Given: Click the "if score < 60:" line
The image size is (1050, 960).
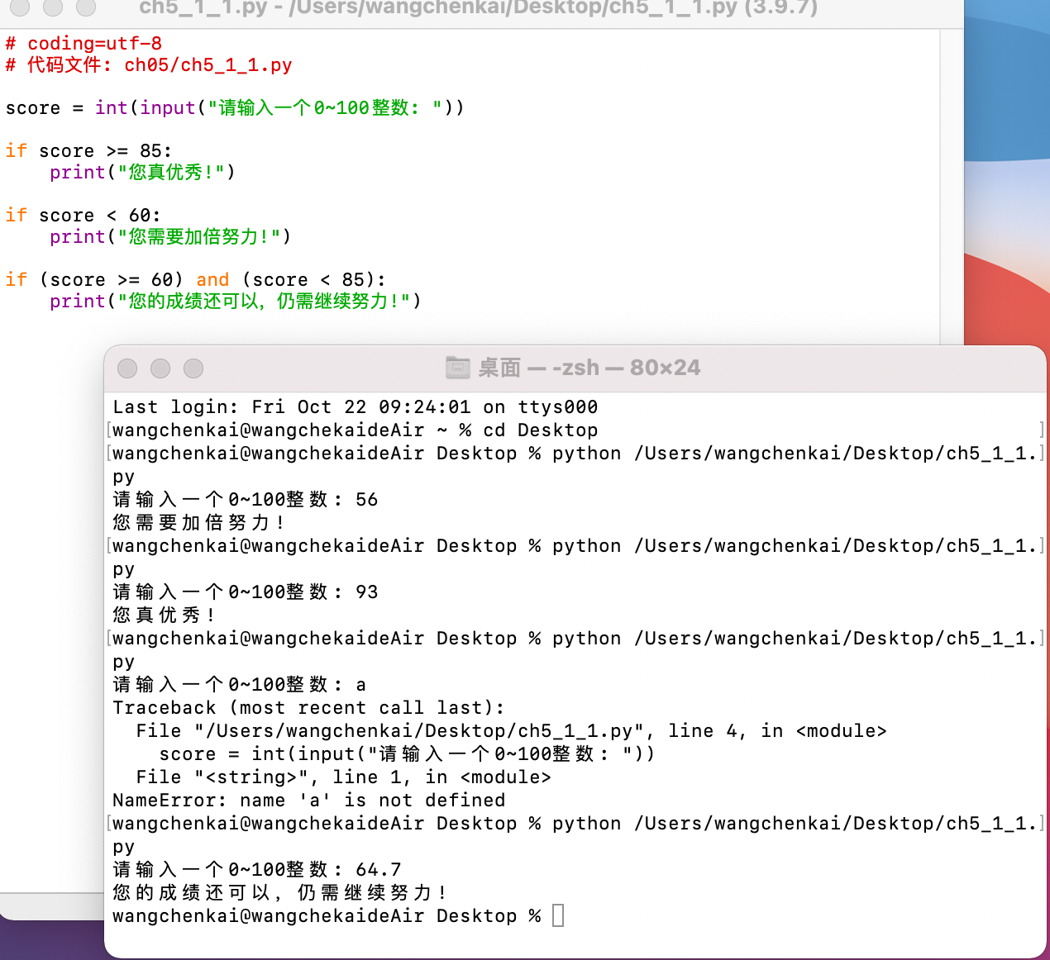Looking at the screenshot, I should click(83, 215).
